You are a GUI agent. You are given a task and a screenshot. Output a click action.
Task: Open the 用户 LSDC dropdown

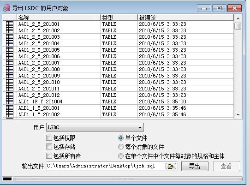tap(95, 127)
